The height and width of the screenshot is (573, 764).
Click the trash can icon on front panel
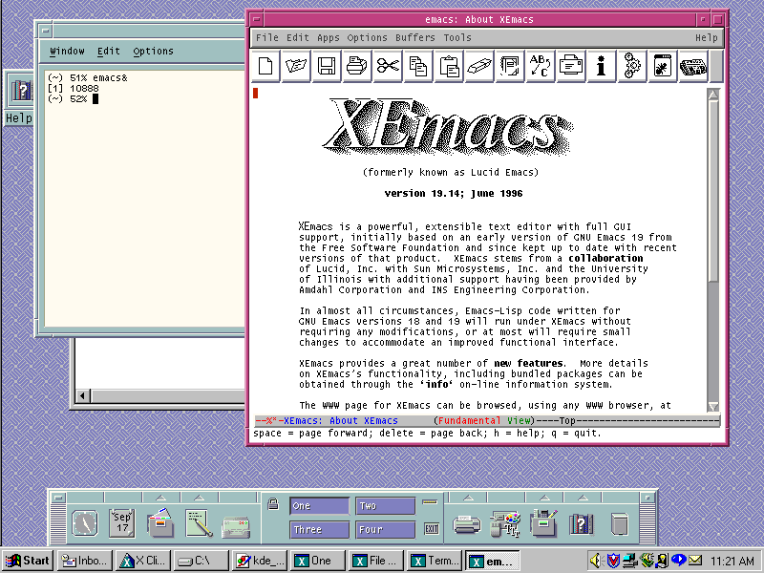point(619,524)
